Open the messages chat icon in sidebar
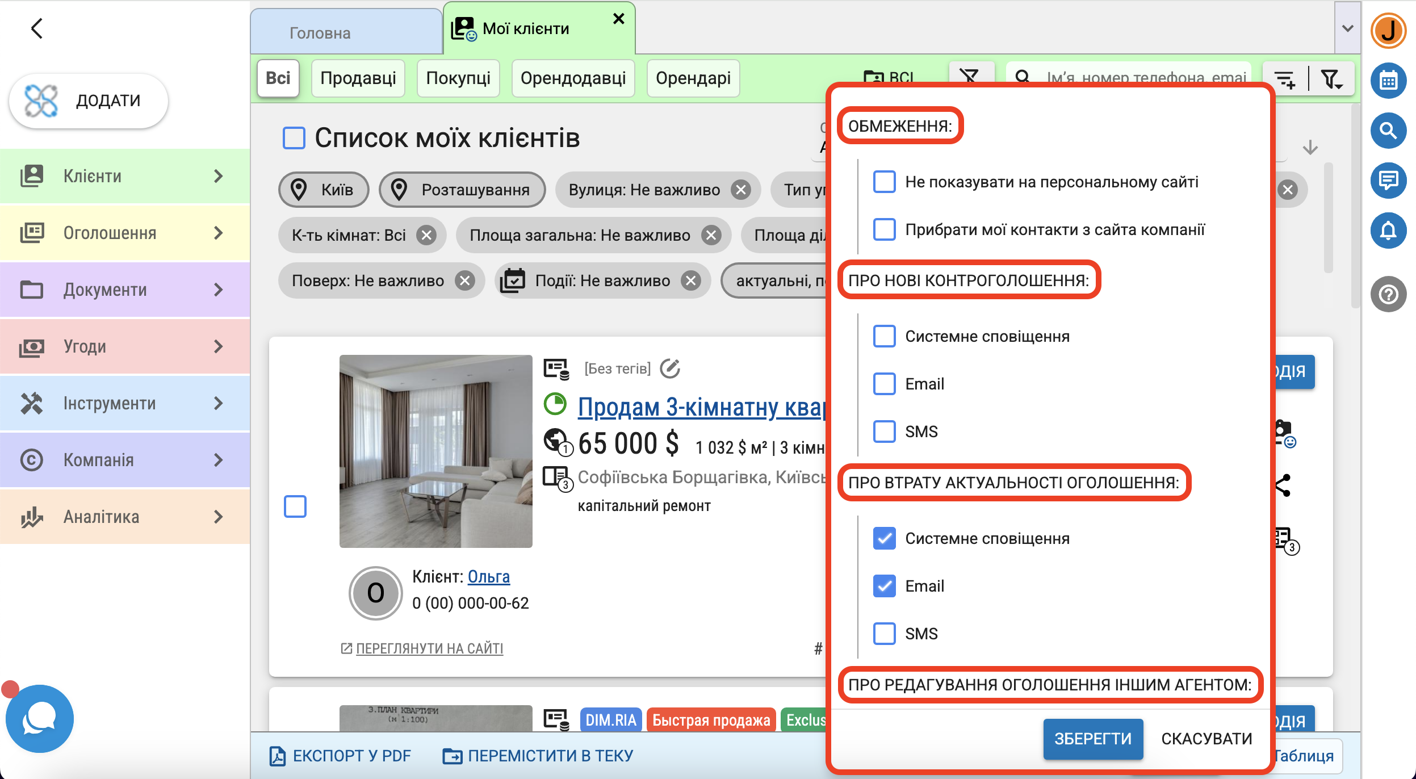1416x779 pixels. pos(1388,181)
